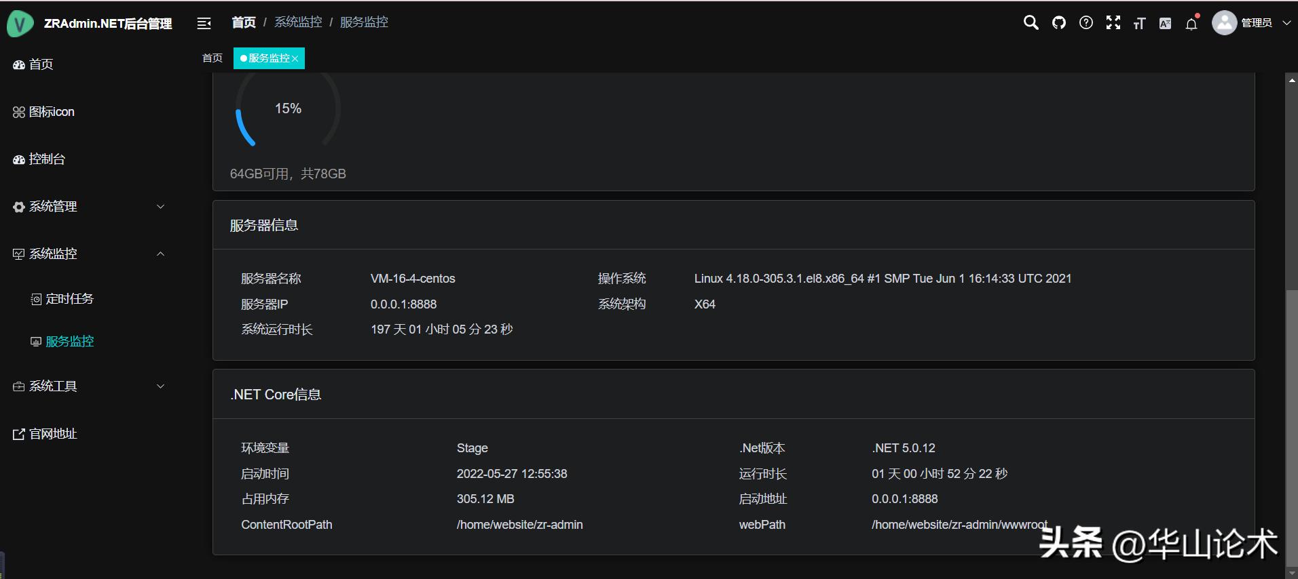Click the help question mark icon

pos(1086,23)
